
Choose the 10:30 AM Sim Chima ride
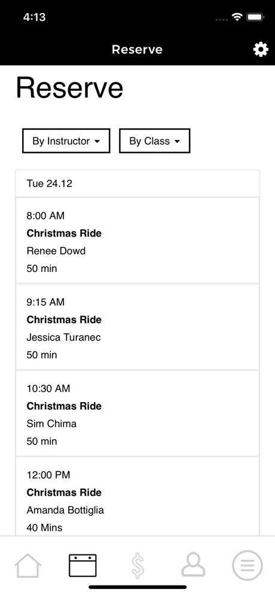(137, 413)
